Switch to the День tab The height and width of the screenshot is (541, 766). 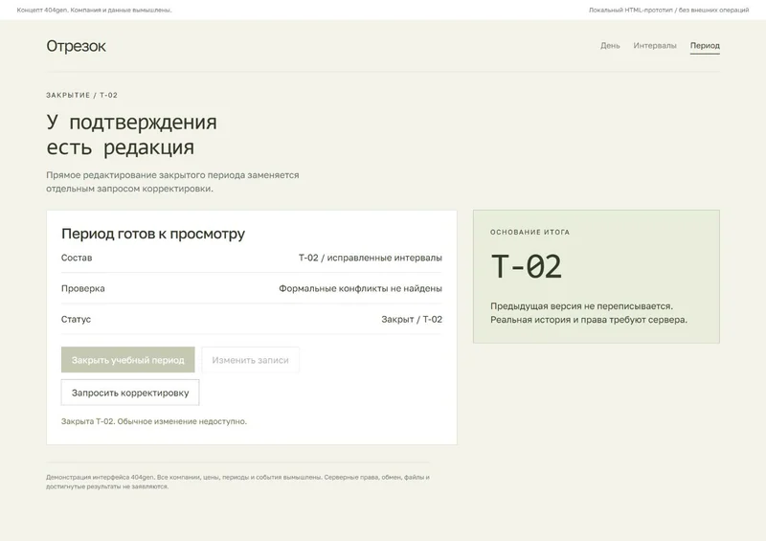(610, 45)
